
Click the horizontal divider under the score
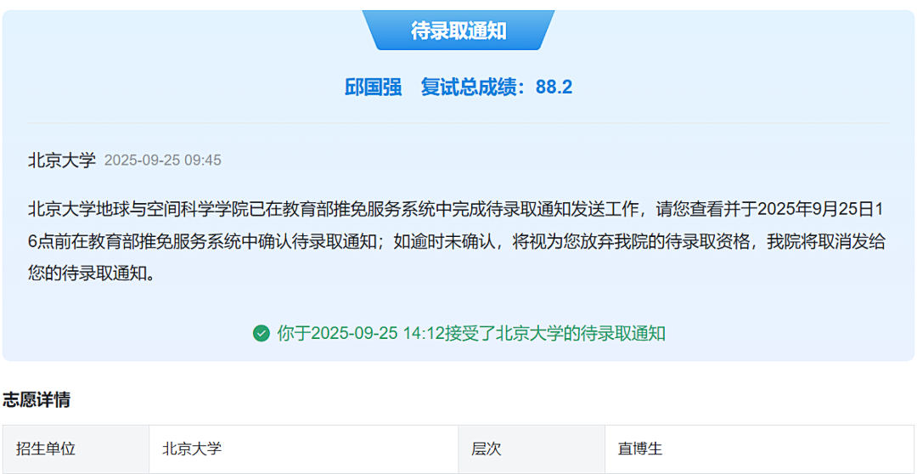coord(458,123)
